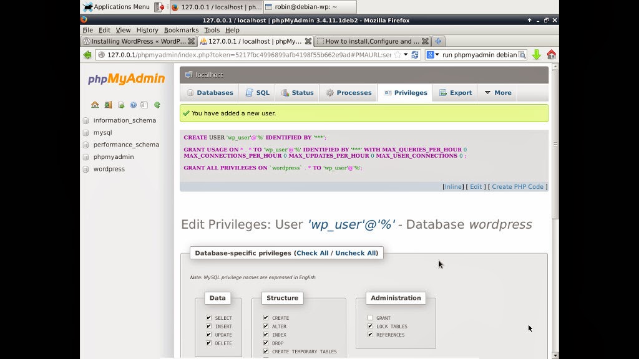Open the downloads green arrow
Viewport: 639px width, 359px height.
[x=536, y=55]
